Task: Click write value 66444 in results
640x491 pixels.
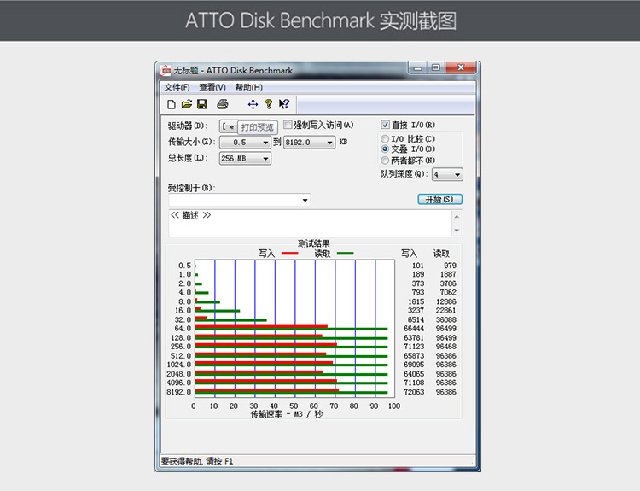Action: (x=414, y=329)
